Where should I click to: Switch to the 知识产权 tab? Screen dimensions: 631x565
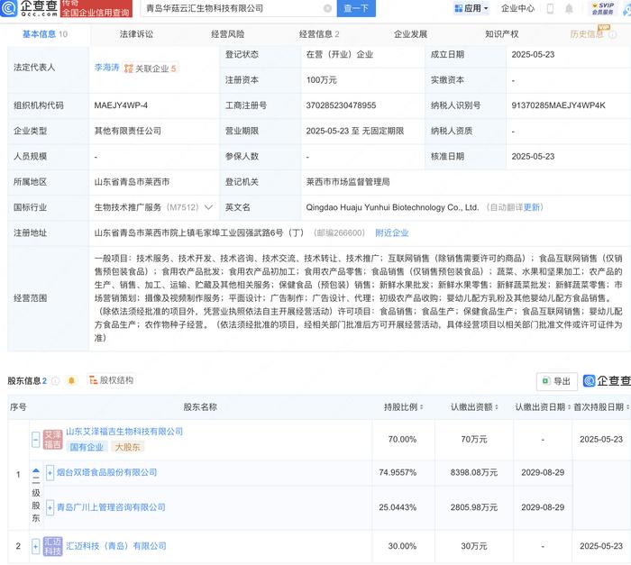coord(502,34)
